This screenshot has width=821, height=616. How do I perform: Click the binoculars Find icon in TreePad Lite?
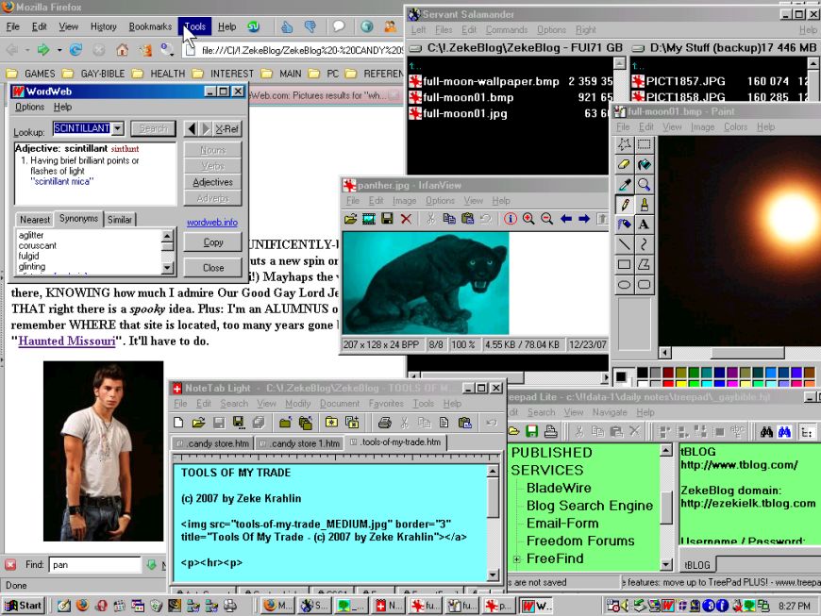[766, 432]
